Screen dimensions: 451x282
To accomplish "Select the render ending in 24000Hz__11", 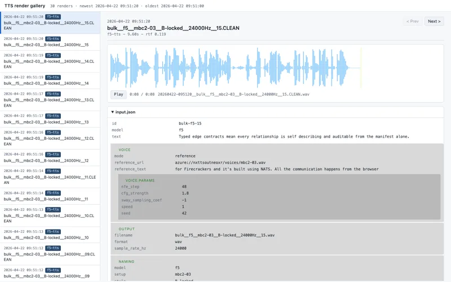I will tap(50, 196).
